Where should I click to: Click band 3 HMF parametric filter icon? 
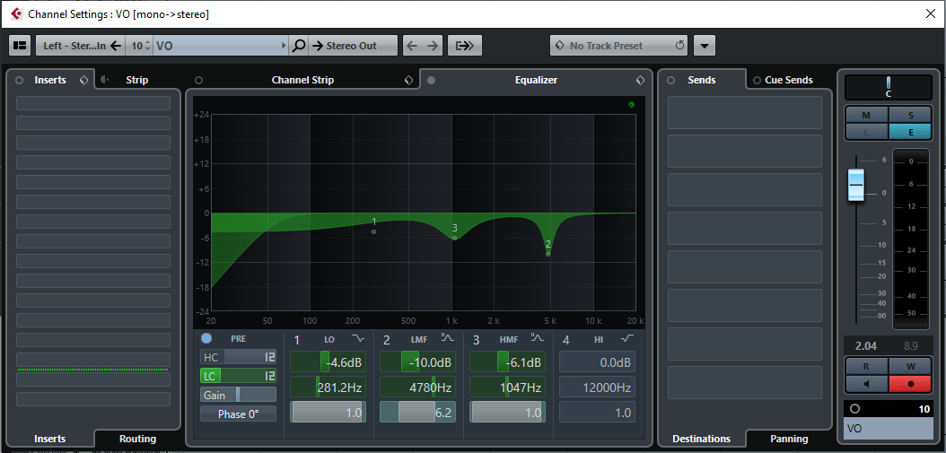[537, 338]
